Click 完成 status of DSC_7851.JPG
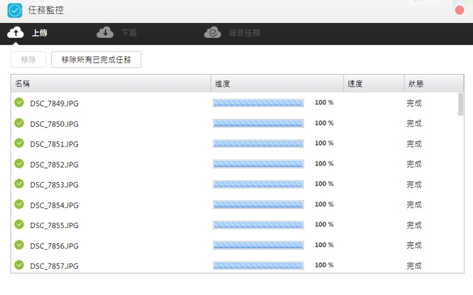473x295 pixels. (x=414, y=144)
